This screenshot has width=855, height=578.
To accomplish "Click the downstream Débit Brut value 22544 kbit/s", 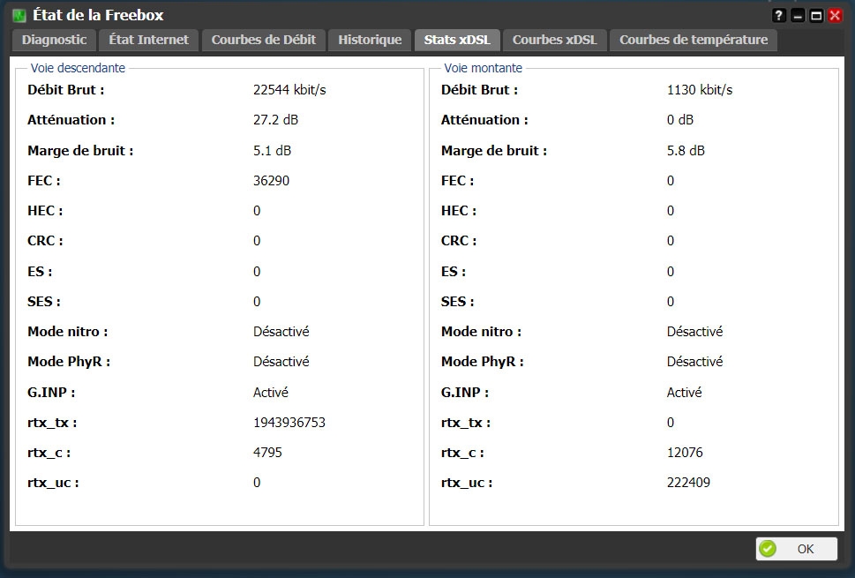I will tap(289, 90).
